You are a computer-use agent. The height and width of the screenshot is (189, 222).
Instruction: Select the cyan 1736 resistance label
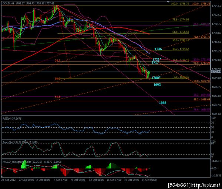pyautogui.click(x=158, y=49)
